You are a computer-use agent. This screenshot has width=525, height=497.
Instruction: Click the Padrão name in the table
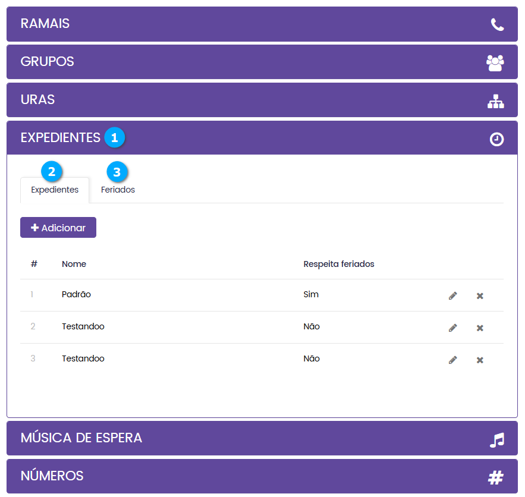(76, 294)
